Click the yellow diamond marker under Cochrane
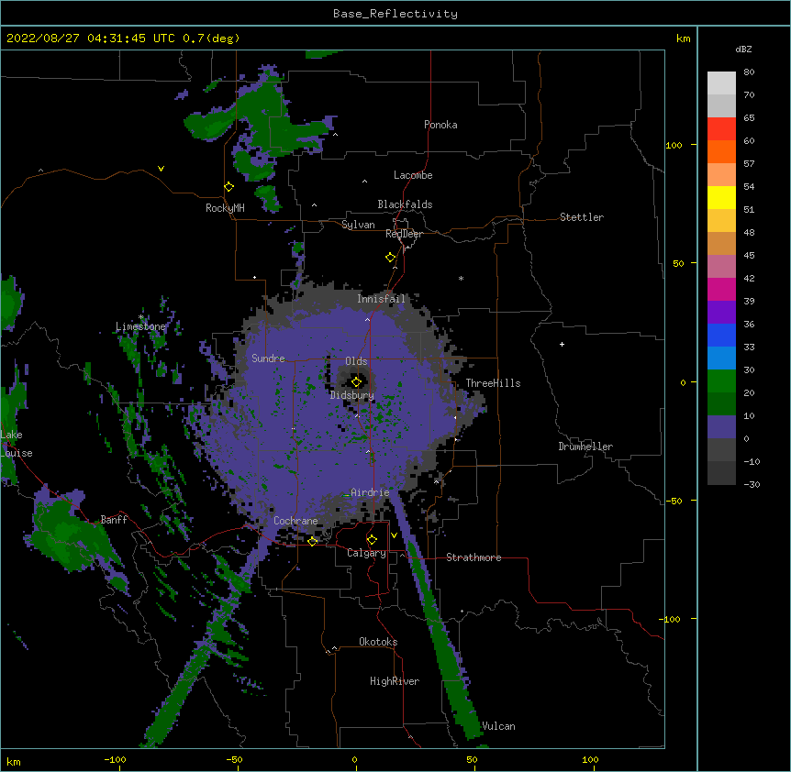 pyautogui.click(x=312, y=541)
